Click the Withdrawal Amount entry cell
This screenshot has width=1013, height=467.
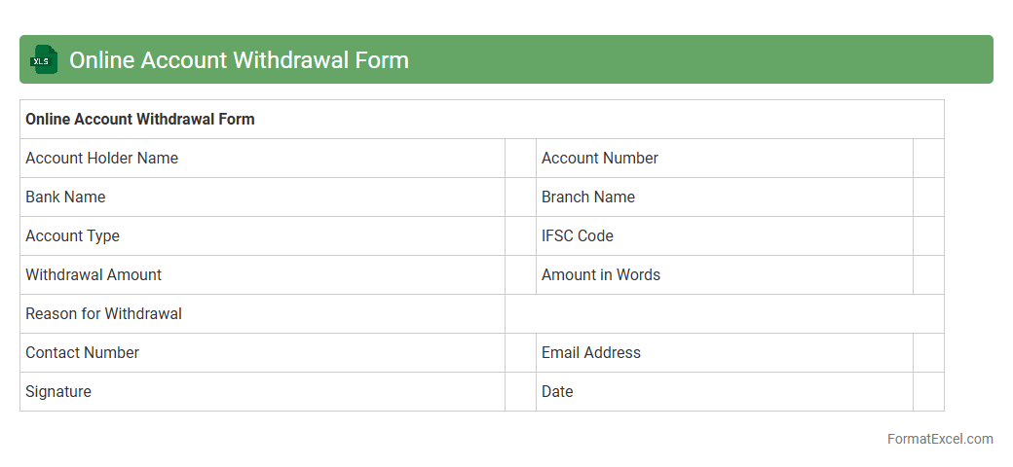coord(520,275)
